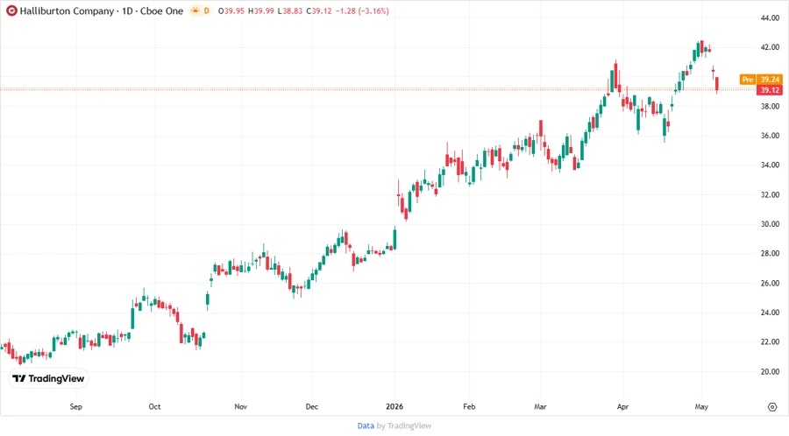Click the 28.00 price axis label
This screenshot has height=436, width=789.
(x=770, y=253)
